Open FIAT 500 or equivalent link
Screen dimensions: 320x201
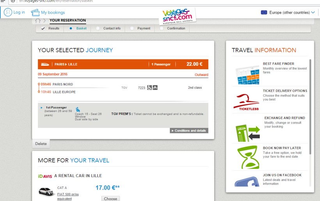tap(68, 196)
